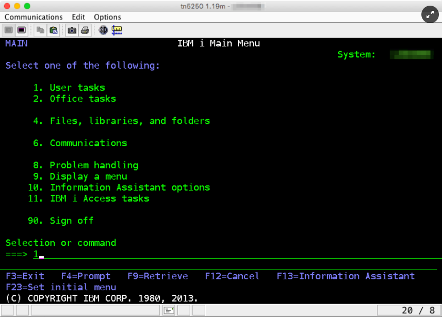Click the camera screenshot icon

(x=72, y=30)
